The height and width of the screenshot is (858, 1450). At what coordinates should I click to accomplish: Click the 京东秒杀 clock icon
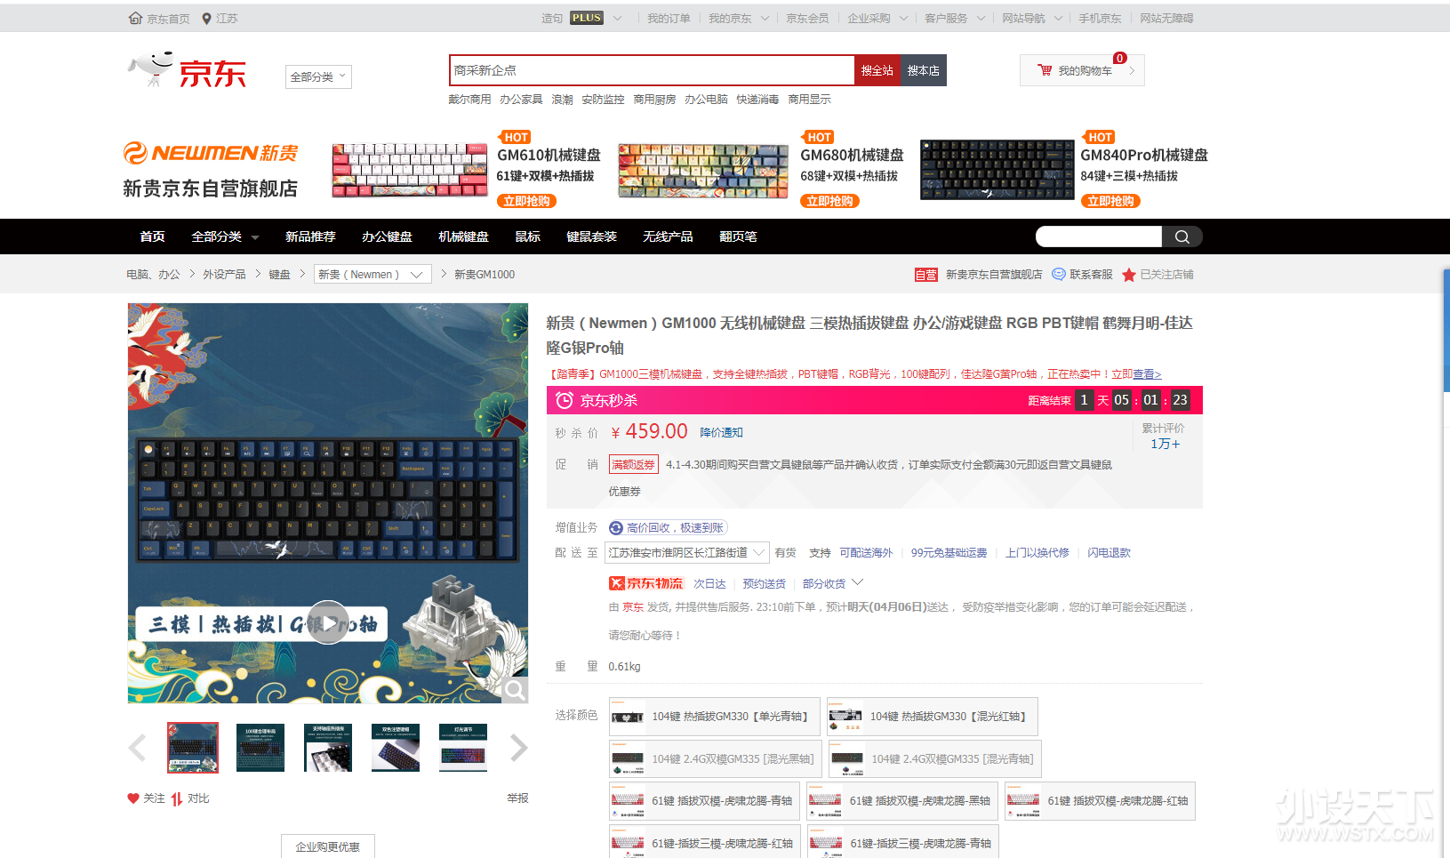tap(564, 401)
